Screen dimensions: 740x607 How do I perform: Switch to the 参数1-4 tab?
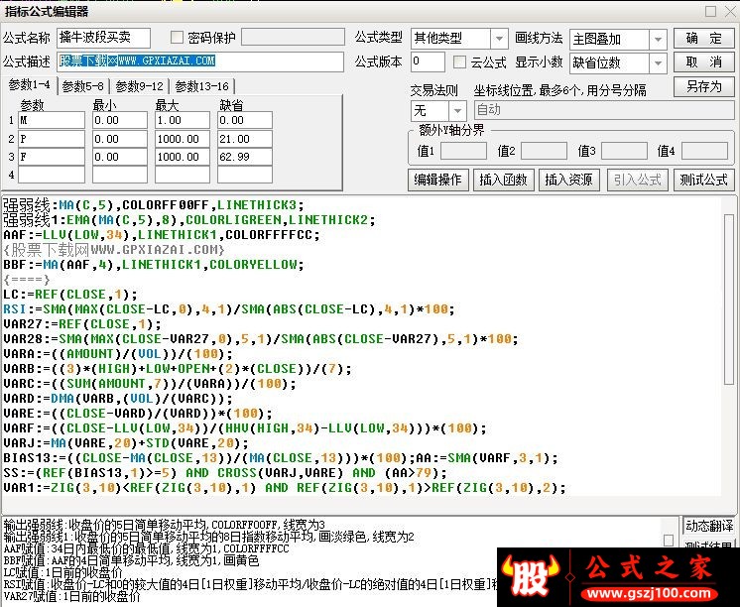29,85
